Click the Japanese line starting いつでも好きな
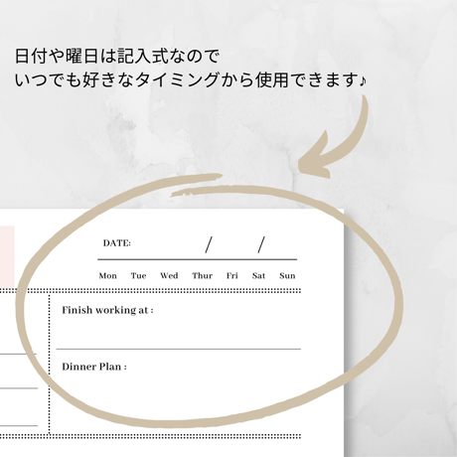Image resolution: width=457 pixels, height=457 pixels. [x=191, y=80]
